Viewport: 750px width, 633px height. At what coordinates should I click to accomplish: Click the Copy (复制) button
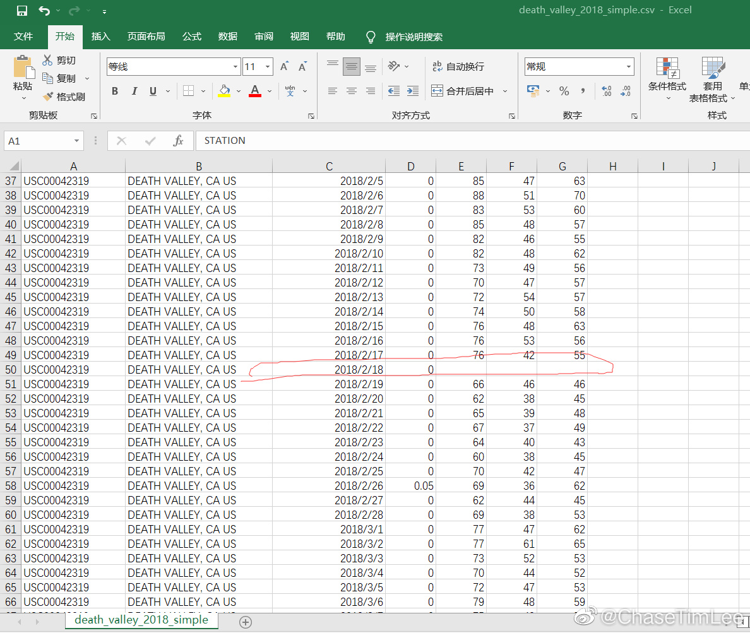point(59,78)
